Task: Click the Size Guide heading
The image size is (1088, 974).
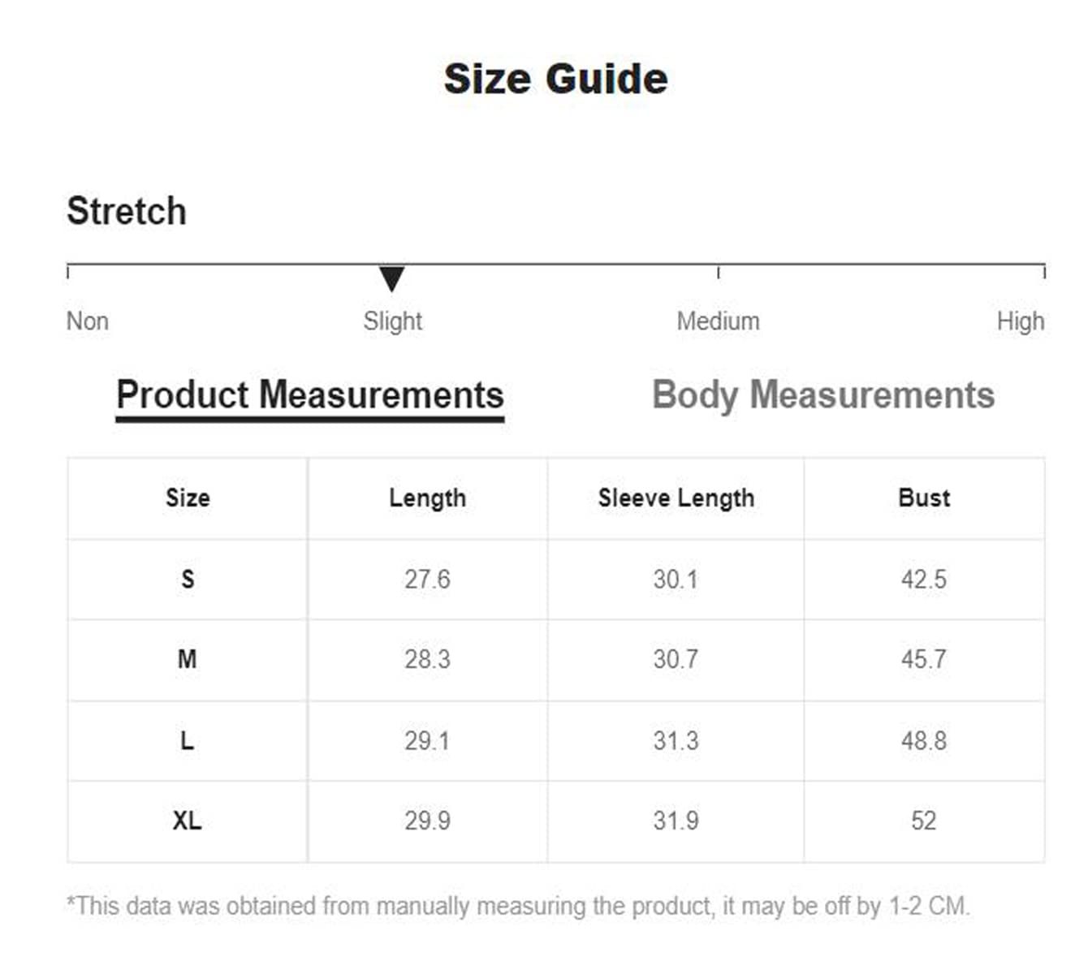Action: coord(555,80)
